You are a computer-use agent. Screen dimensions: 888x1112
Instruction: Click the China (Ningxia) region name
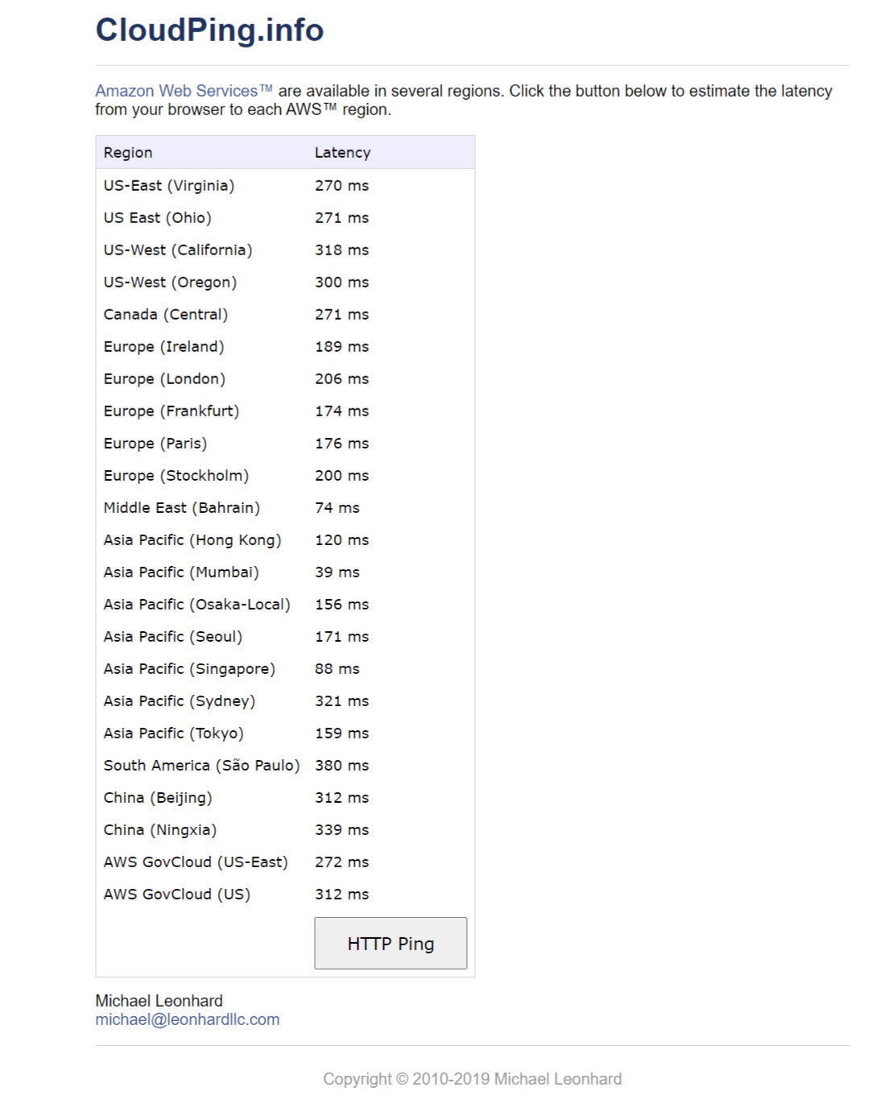pyautogui.click(x=160, y=830)
